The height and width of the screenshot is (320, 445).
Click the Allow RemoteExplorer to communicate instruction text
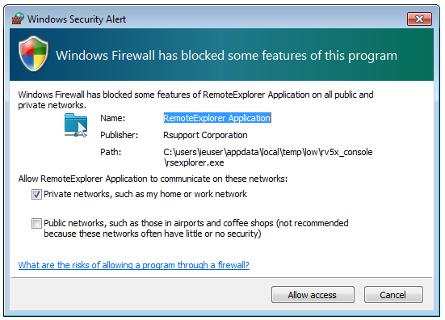pos(153,179)
